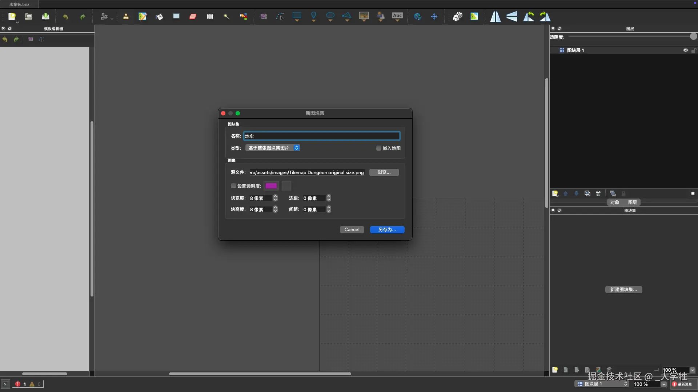Switch to the 图层 tab
Screen dimensions: 698x392
(632, 202)
